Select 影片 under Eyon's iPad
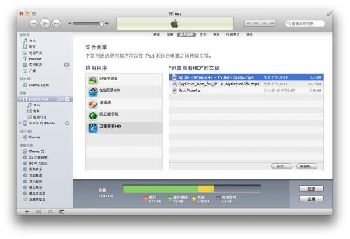The image size is (350, 239). pos(45,111)
